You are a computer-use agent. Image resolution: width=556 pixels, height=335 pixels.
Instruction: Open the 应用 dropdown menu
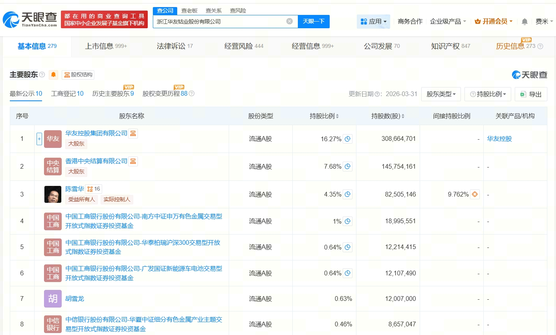(x=373, y=22)
